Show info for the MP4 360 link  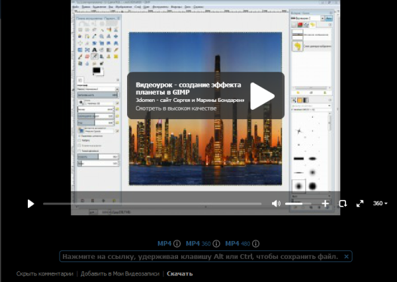coord(216,244)
